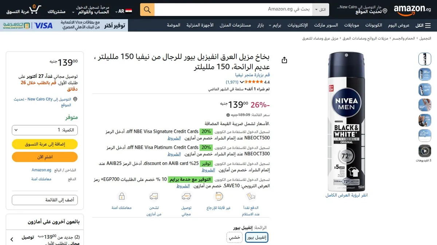
Task: Select the خشبي scent option
Action: [235, 237]
